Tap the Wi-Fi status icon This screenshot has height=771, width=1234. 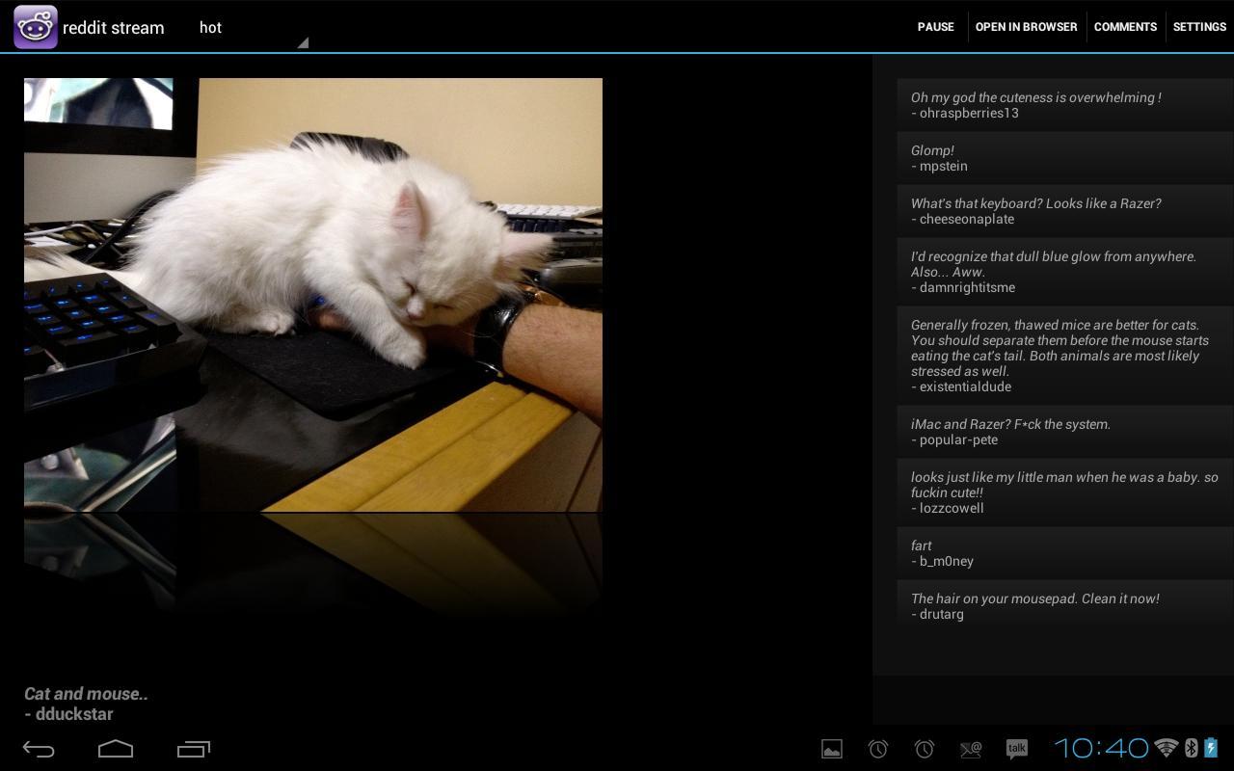(x=1164, y=748)
